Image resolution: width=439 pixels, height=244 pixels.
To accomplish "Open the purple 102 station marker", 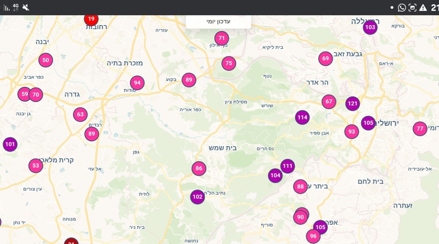I will point(197,197).
